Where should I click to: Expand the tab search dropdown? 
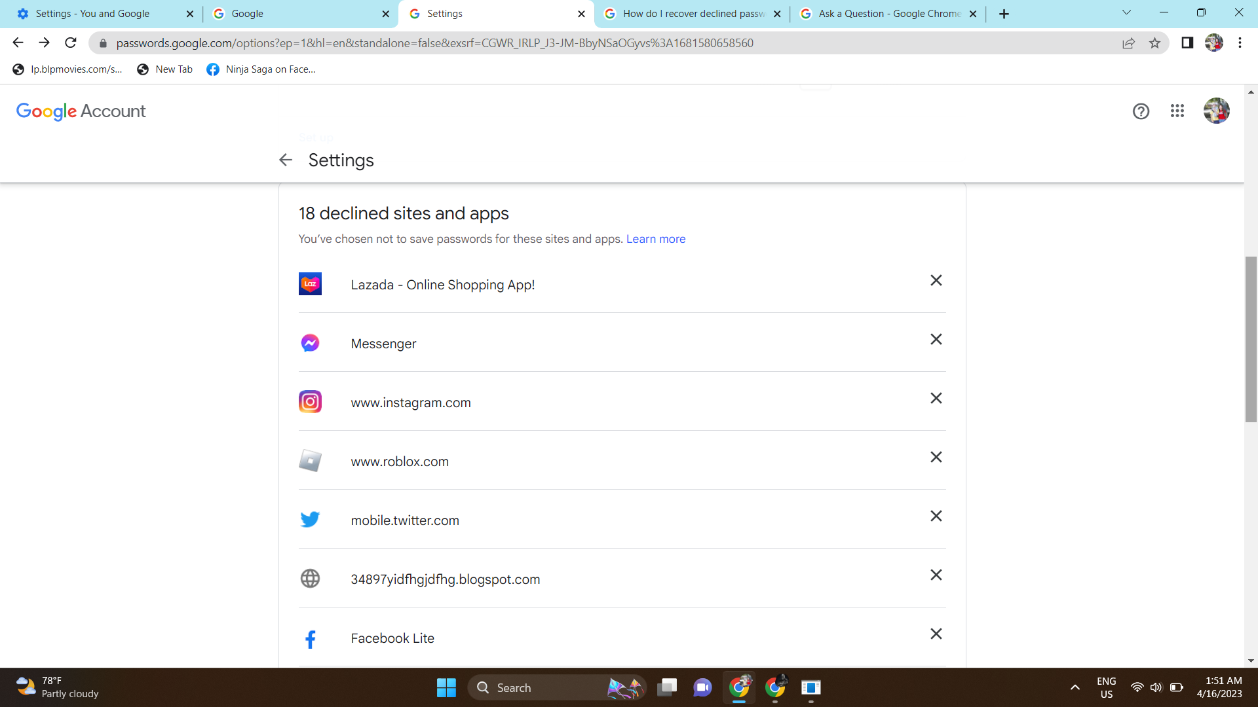(x=1126, y=12)
